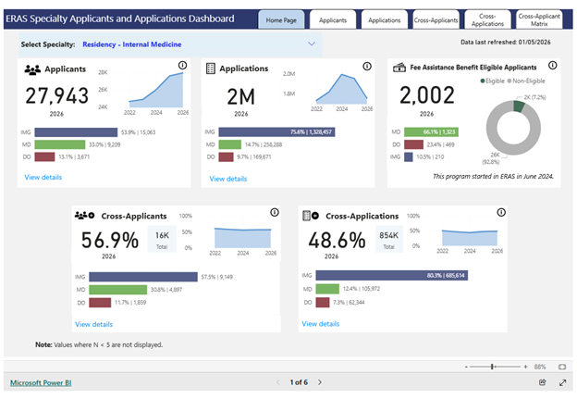Go to next report page arrow
The height and width of the screenshot is (399, 577).
(x=320, y=382)
